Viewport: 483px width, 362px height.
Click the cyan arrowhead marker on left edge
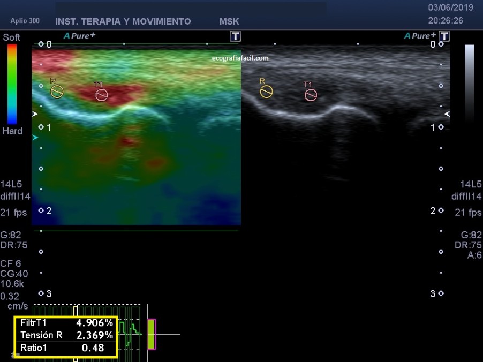(x=35, y=138)
